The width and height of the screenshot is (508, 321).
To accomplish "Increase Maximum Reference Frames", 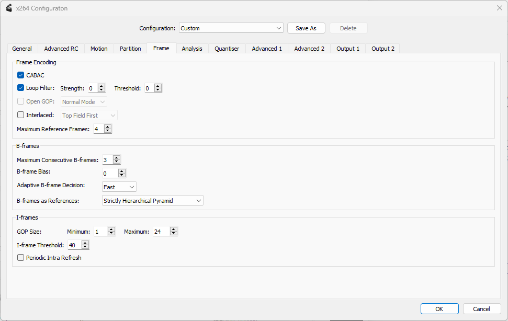I will (x=108, y=127).
